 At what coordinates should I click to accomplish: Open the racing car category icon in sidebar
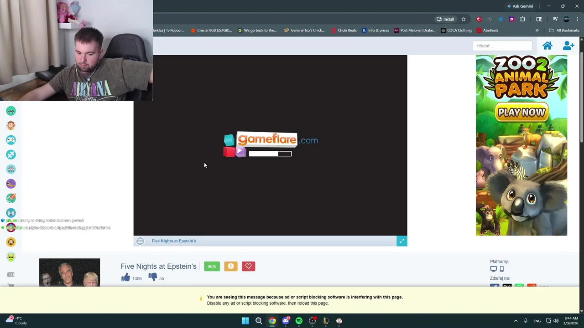11,111
